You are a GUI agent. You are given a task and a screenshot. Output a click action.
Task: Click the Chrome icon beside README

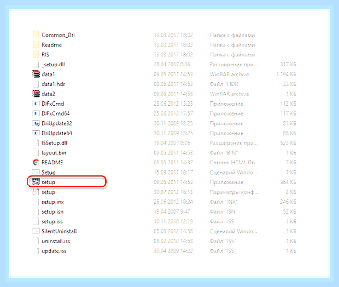pyautogui.click(x=36, y=163)
